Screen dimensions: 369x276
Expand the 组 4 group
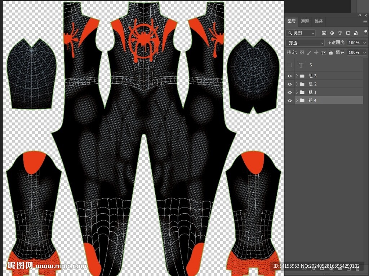[x=297, y=100]
